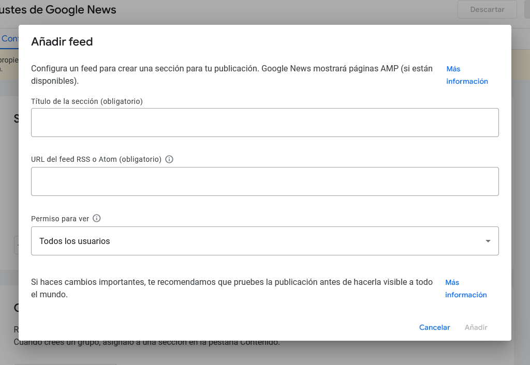This screenshot has width=530, height=365.
Task: Click the URL del feed RSS o Atom label
Action: point(96,159)
